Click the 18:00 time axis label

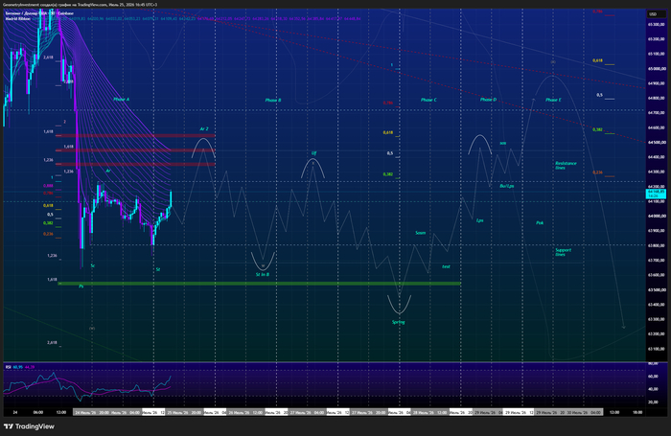coord(637,412)
